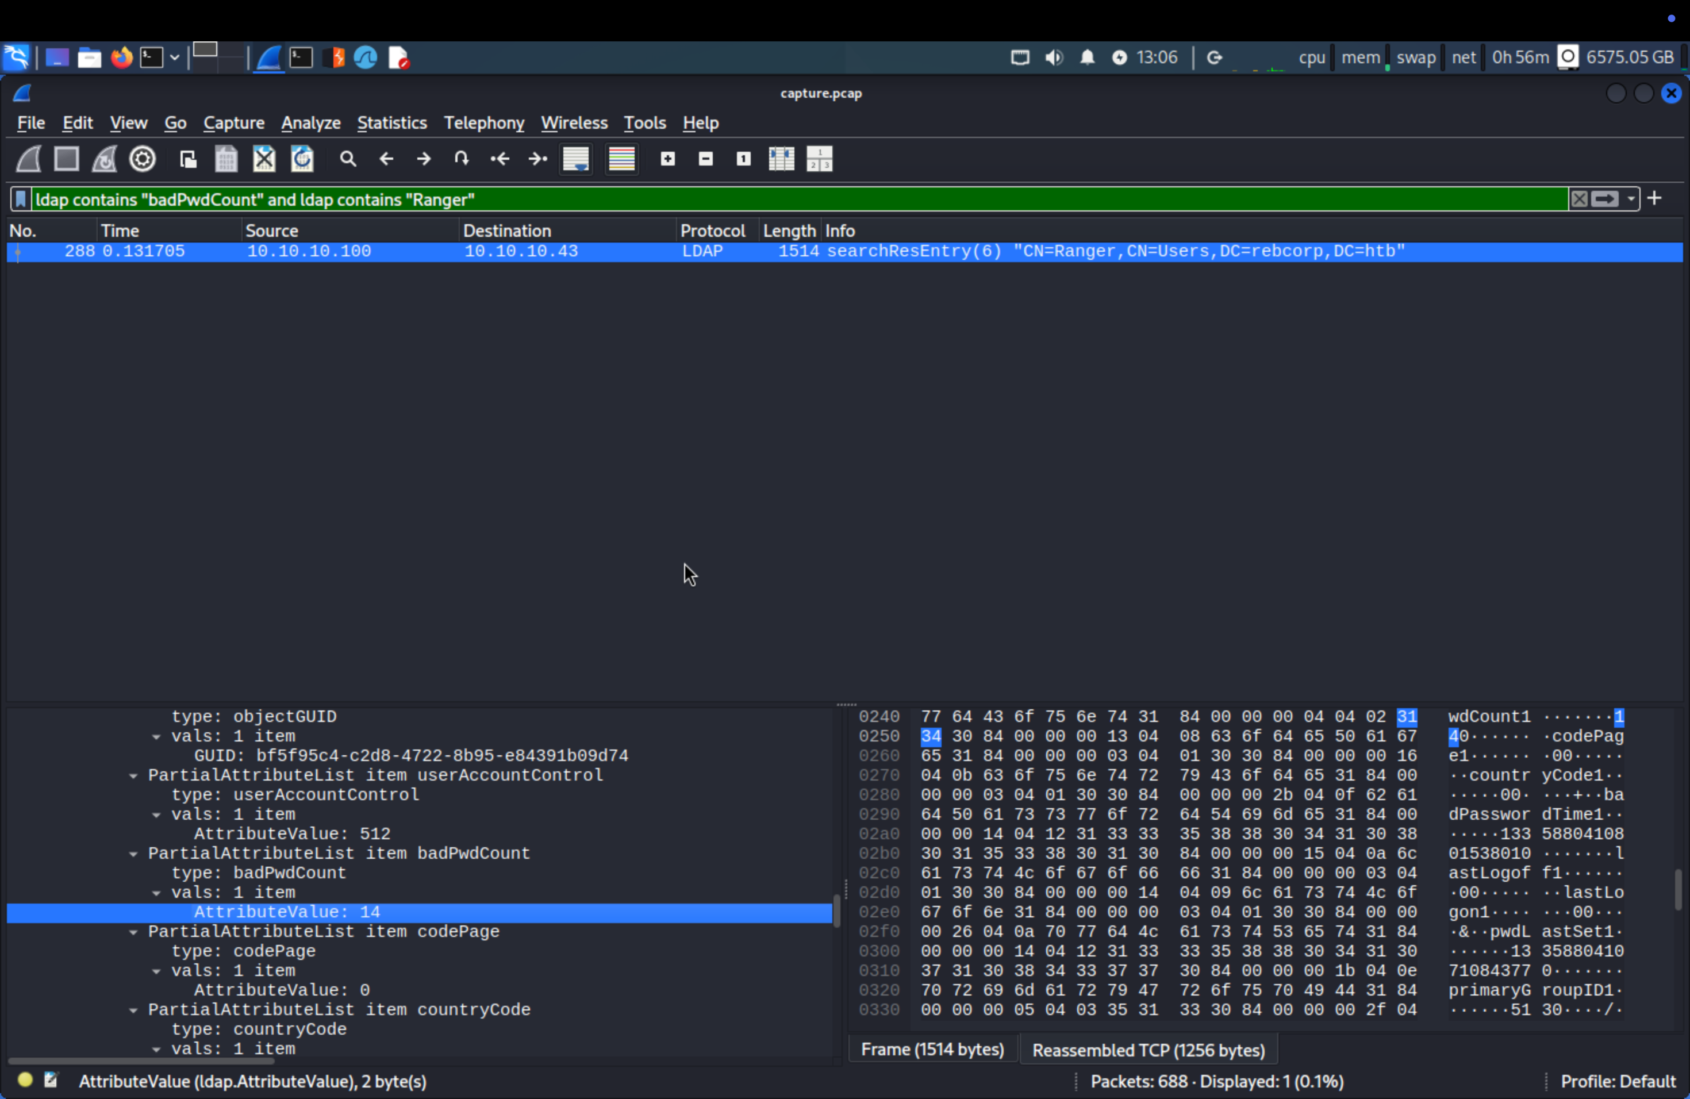Jump to the first packet
The height and width of the screenshot is (1099, 1690).
(x=500, y=159)
